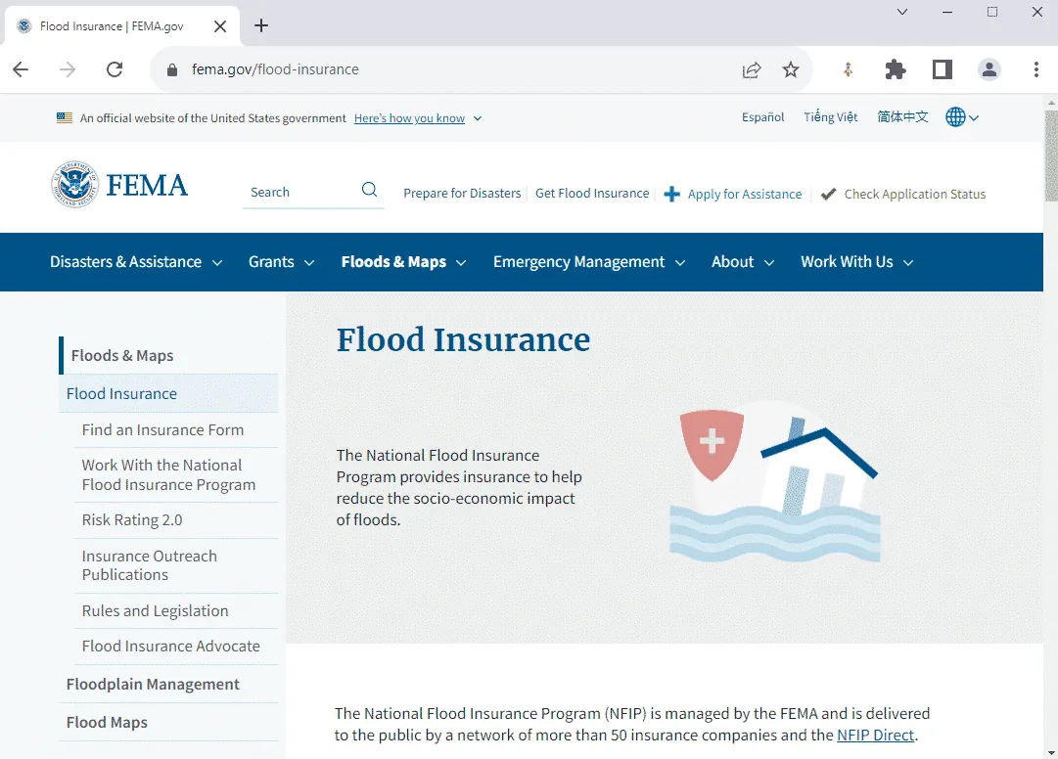Click the browser forward arrow
The width and height of the screenshot is (1058, 759).
coord(68,69)
